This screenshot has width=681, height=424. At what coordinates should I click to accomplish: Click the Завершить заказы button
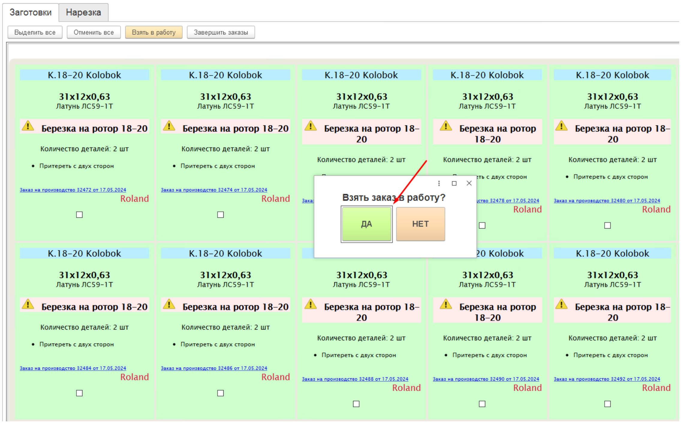coord(221,32)
